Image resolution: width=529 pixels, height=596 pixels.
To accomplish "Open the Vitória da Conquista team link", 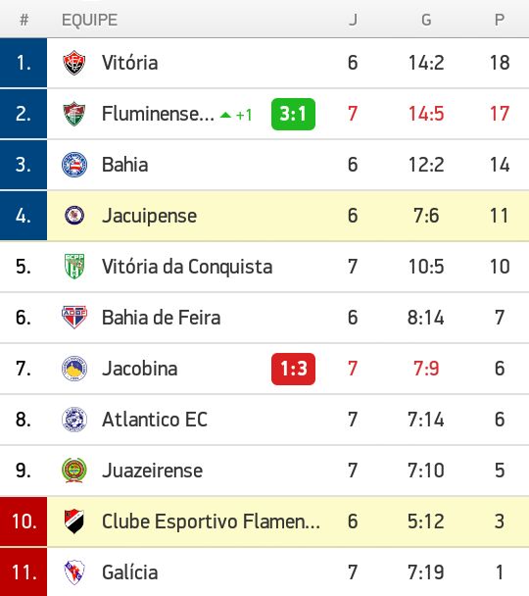I will (x=187, y=267).
